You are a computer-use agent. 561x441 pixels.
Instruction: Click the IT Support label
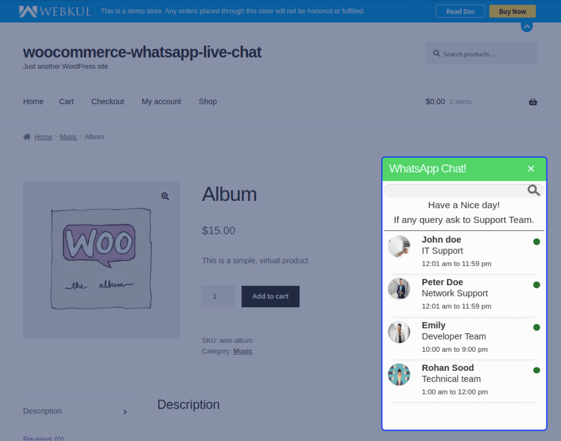coord(442,251)
